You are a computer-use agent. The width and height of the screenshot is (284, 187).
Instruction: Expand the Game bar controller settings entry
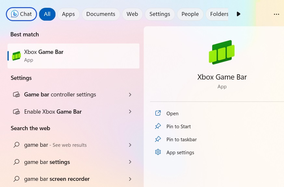[130, 94]
